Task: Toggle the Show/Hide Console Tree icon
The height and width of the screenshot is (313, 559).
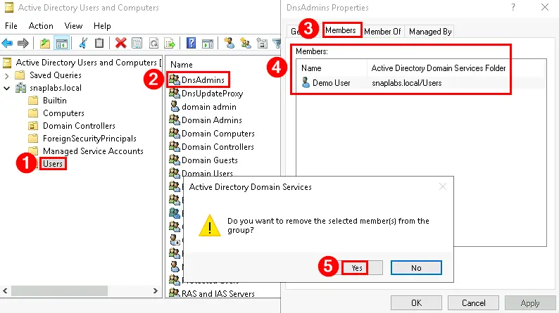Action: pyautogui.click(x=62, y=44)
